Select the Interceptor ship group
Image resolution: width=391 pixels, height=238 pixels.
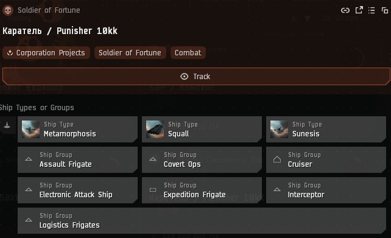pyautogui.click(x=326, y=190)
